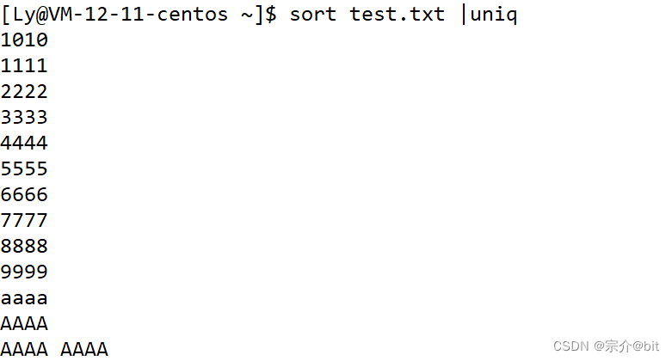This screenshot has height=361, width=672.
Task: Click the second AAAA in last line
Action: (x=84, y=349)
